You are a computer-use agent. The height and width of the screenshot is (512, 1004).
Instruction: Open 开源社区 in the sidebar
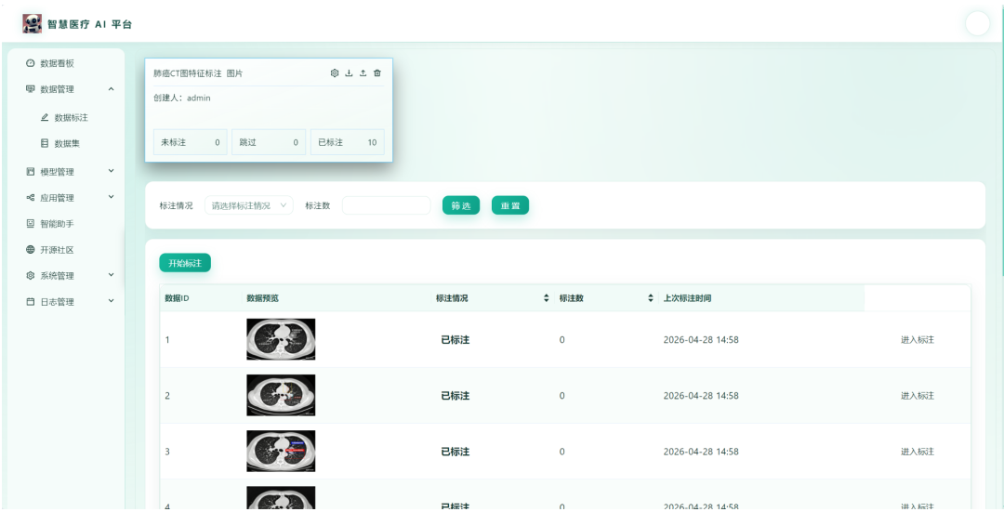pos(50,250)
